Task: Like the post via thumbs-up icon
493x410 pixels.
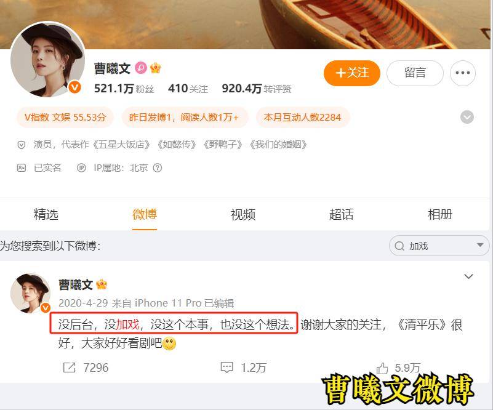Action: coord(382,368)
